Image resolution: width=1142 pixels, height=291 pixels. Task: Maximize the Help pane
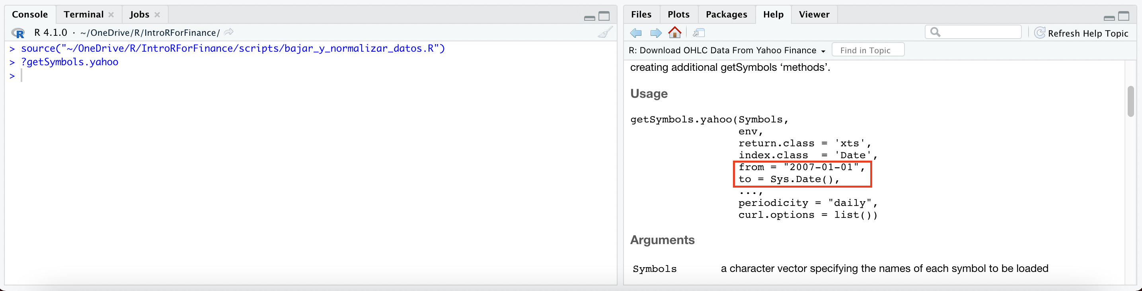tap(1124, 16)
